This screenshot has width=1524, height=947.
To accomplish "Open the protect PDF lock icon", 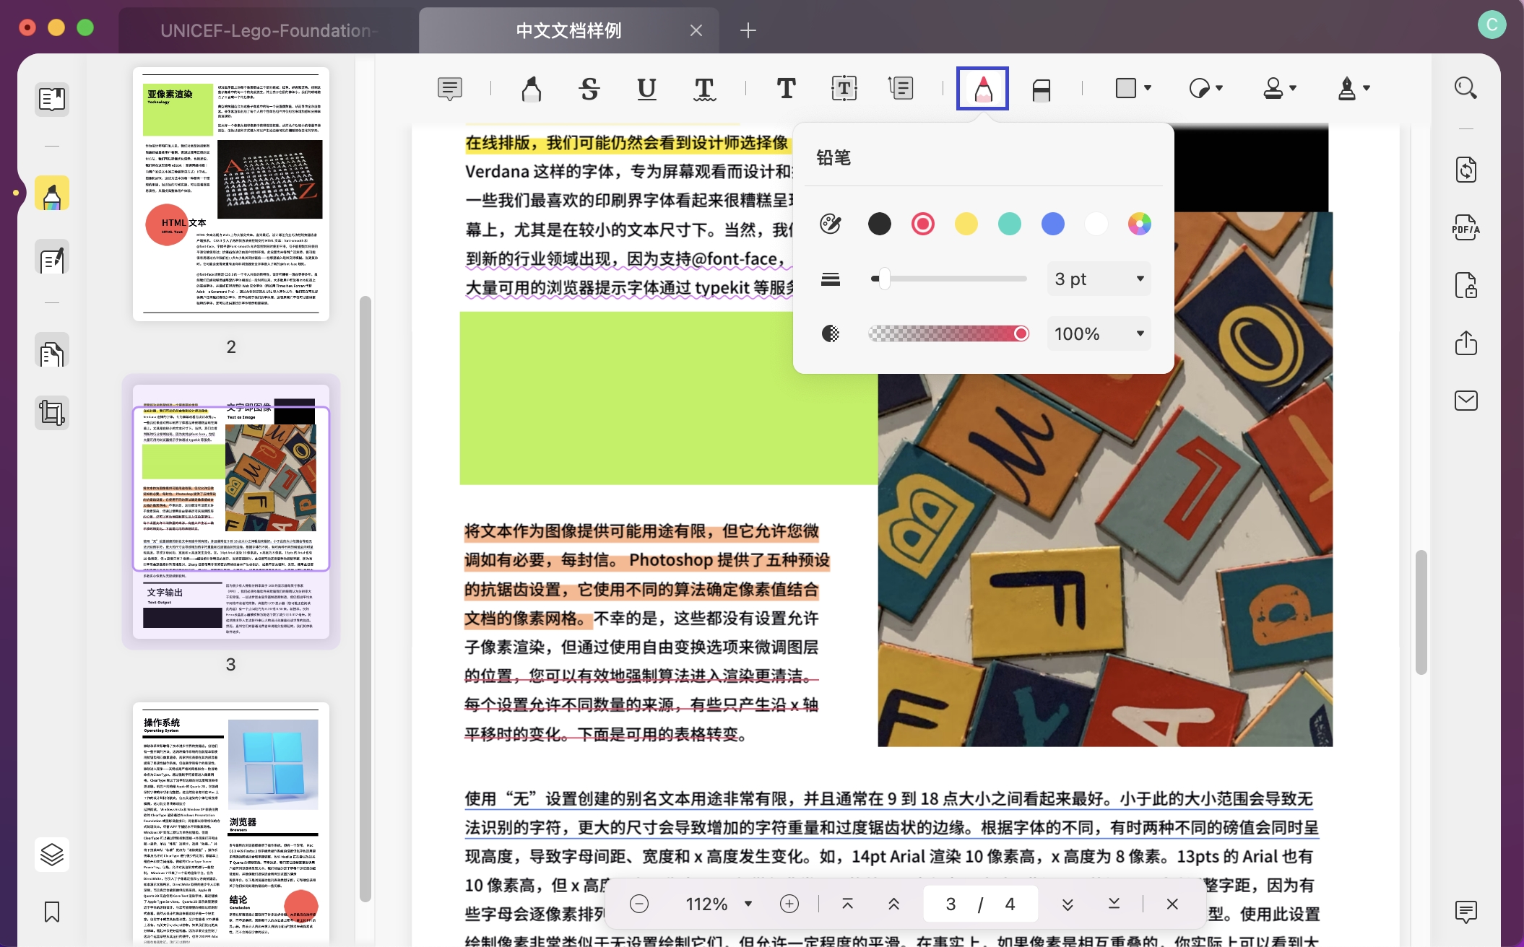I will [x=1465, y=285].
